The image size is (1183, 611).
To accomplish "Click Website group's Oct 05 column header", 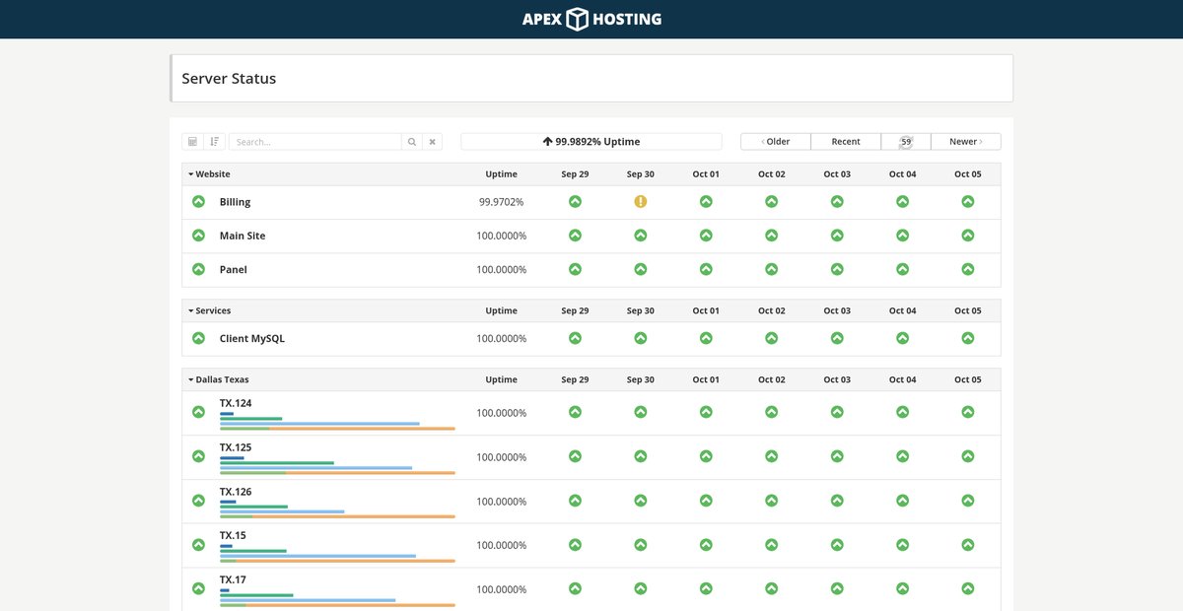I will [968, 174].
